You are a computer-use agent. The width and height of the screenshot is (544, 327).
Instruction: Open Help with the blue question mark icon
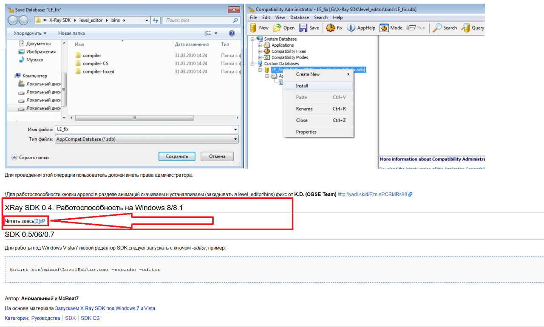point(232,33)
